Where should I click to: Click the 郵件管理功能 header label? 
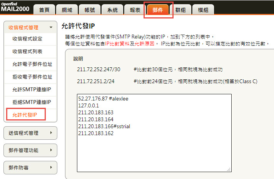coord(23,151)
